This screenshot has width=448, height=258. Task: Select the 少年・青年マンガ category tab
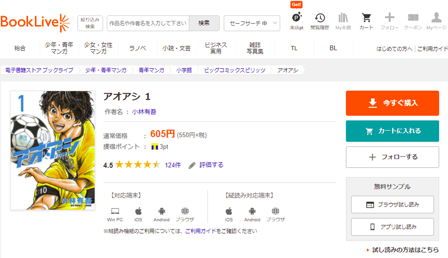tap(59, 48)
